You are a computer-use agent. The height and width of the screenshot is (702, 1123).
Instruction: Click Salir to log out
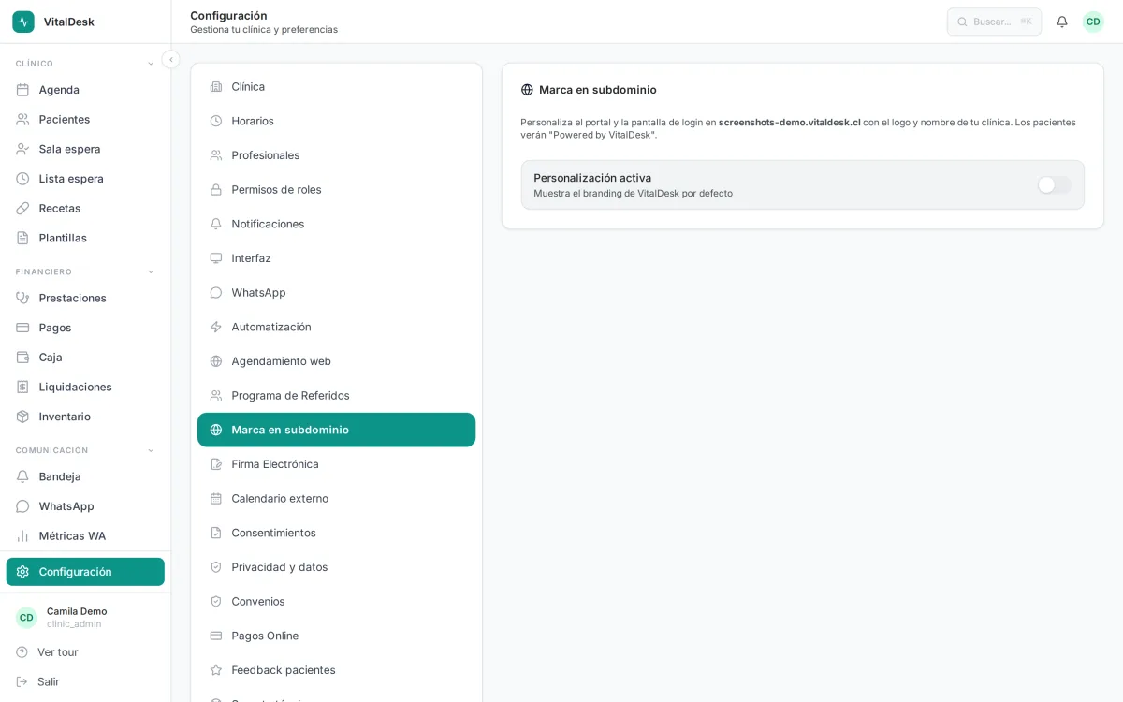coord(85,681)
